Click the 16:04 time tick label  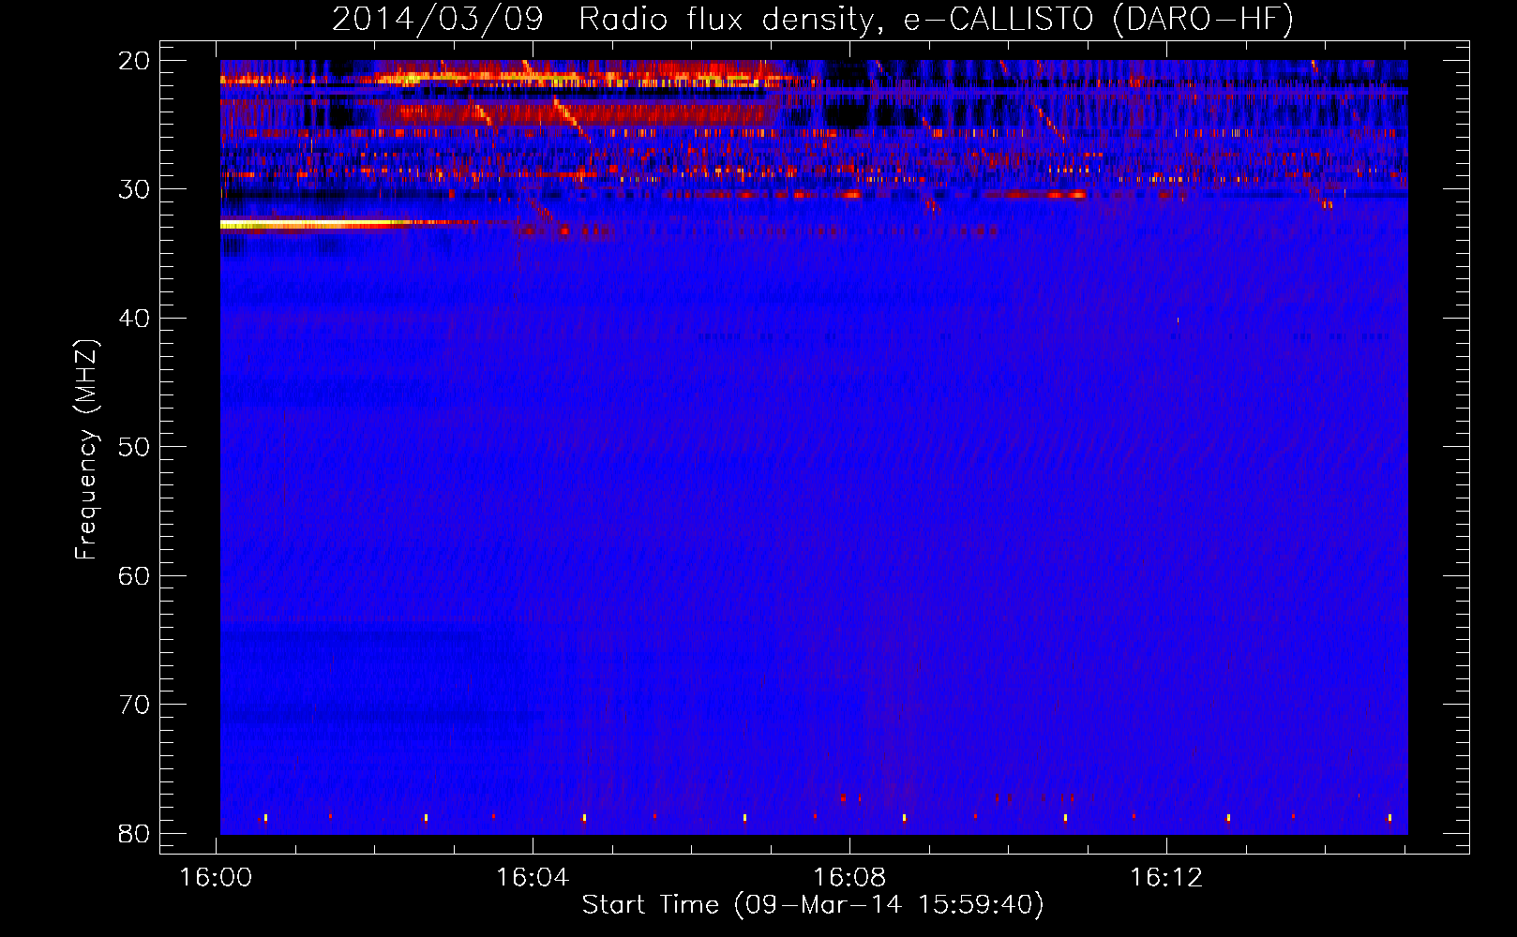(x=533, y=878)
